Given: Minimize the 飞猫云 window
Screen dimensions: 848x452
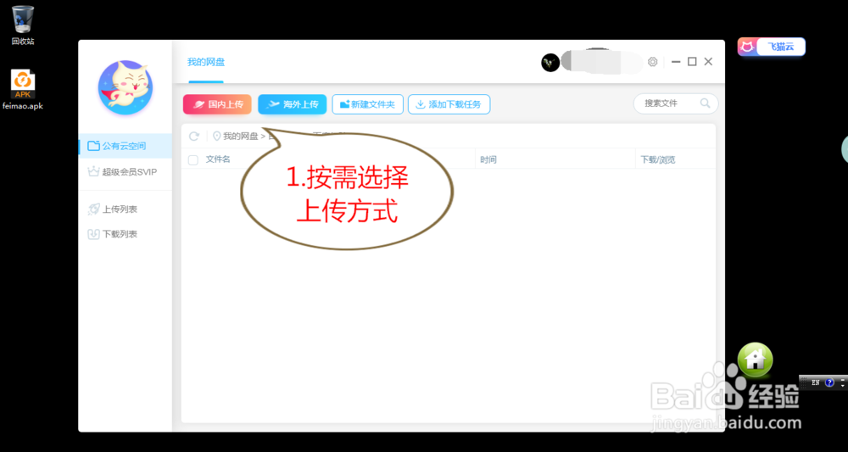Looking at the screenshot, I should click(676, 62).
